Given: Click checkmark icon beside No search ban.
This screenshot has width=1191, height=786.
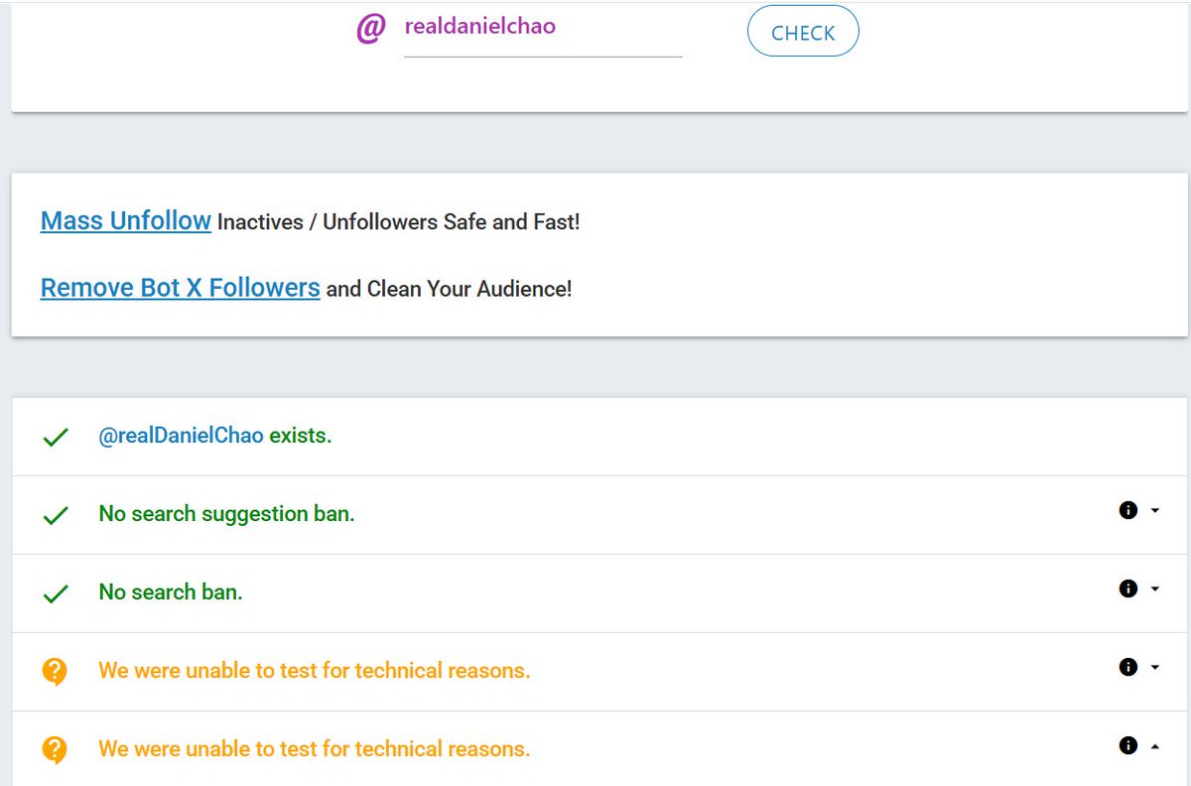Looking at the screenshot, I should click(x=56, y=593).
